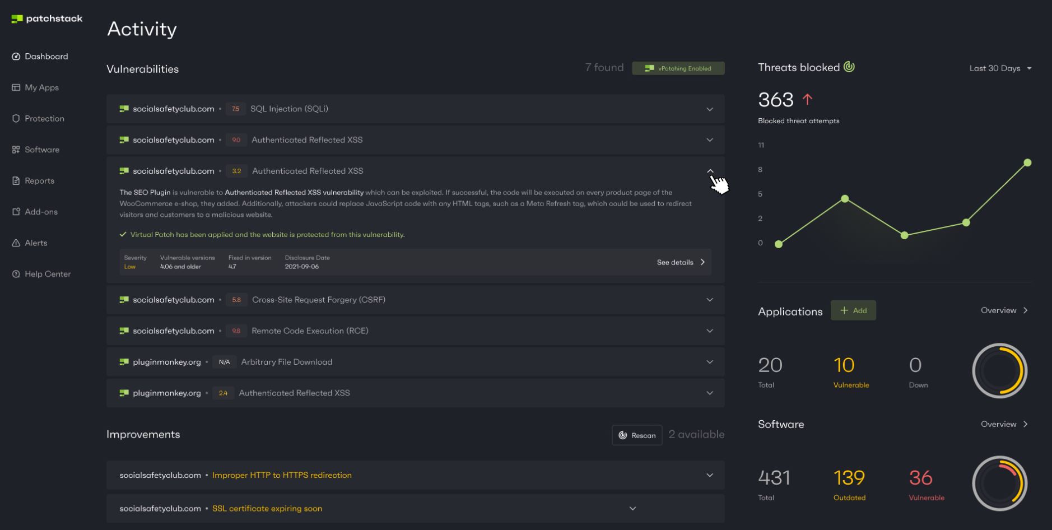Go to My Apps section
Image resolution: width=1052 pixels, height=530 pixels.
tap(35, 87)
